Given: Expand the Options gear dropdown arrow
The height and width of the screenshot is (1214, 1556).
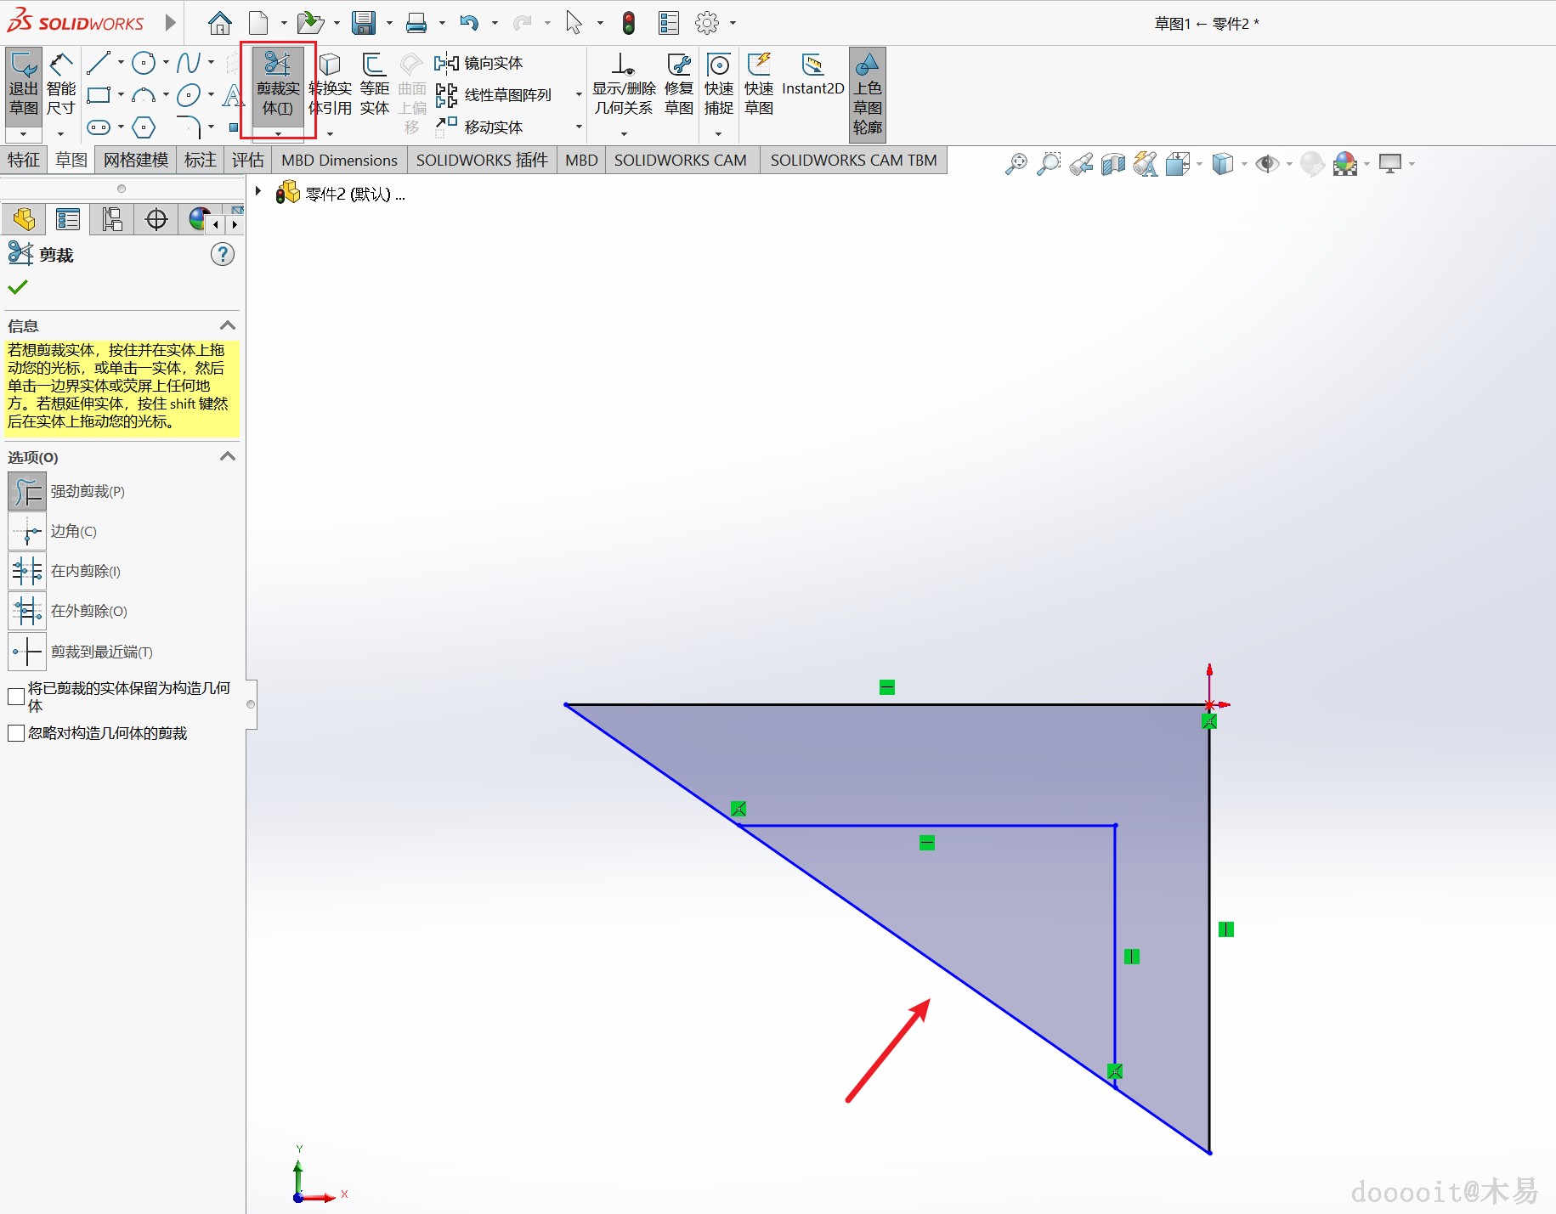Looking at the screenshot, I should point(733,23).
